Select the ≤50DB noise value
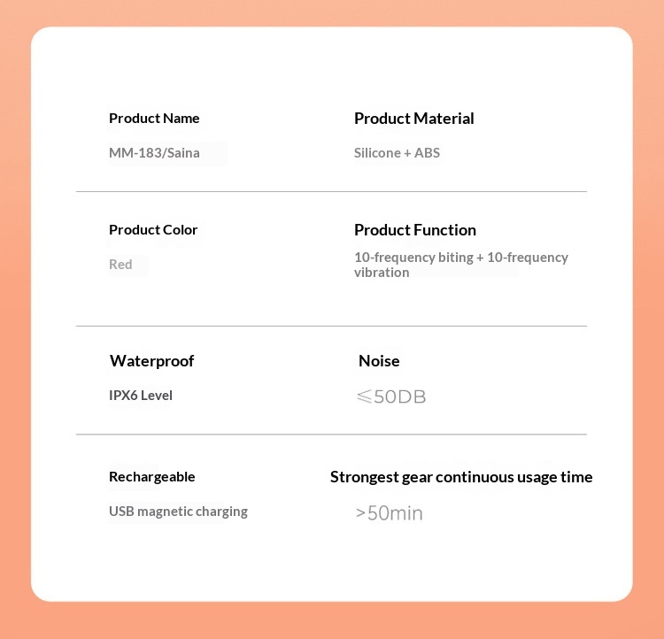The height and width of the screenshot is (639, 664). click(390, 396)
